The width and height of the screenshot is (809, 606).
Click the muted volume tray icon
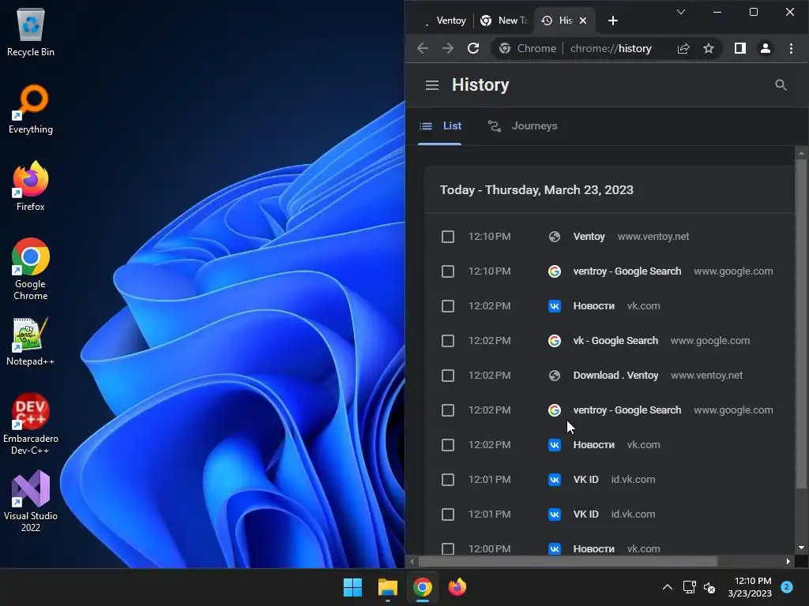coord(709,587)
